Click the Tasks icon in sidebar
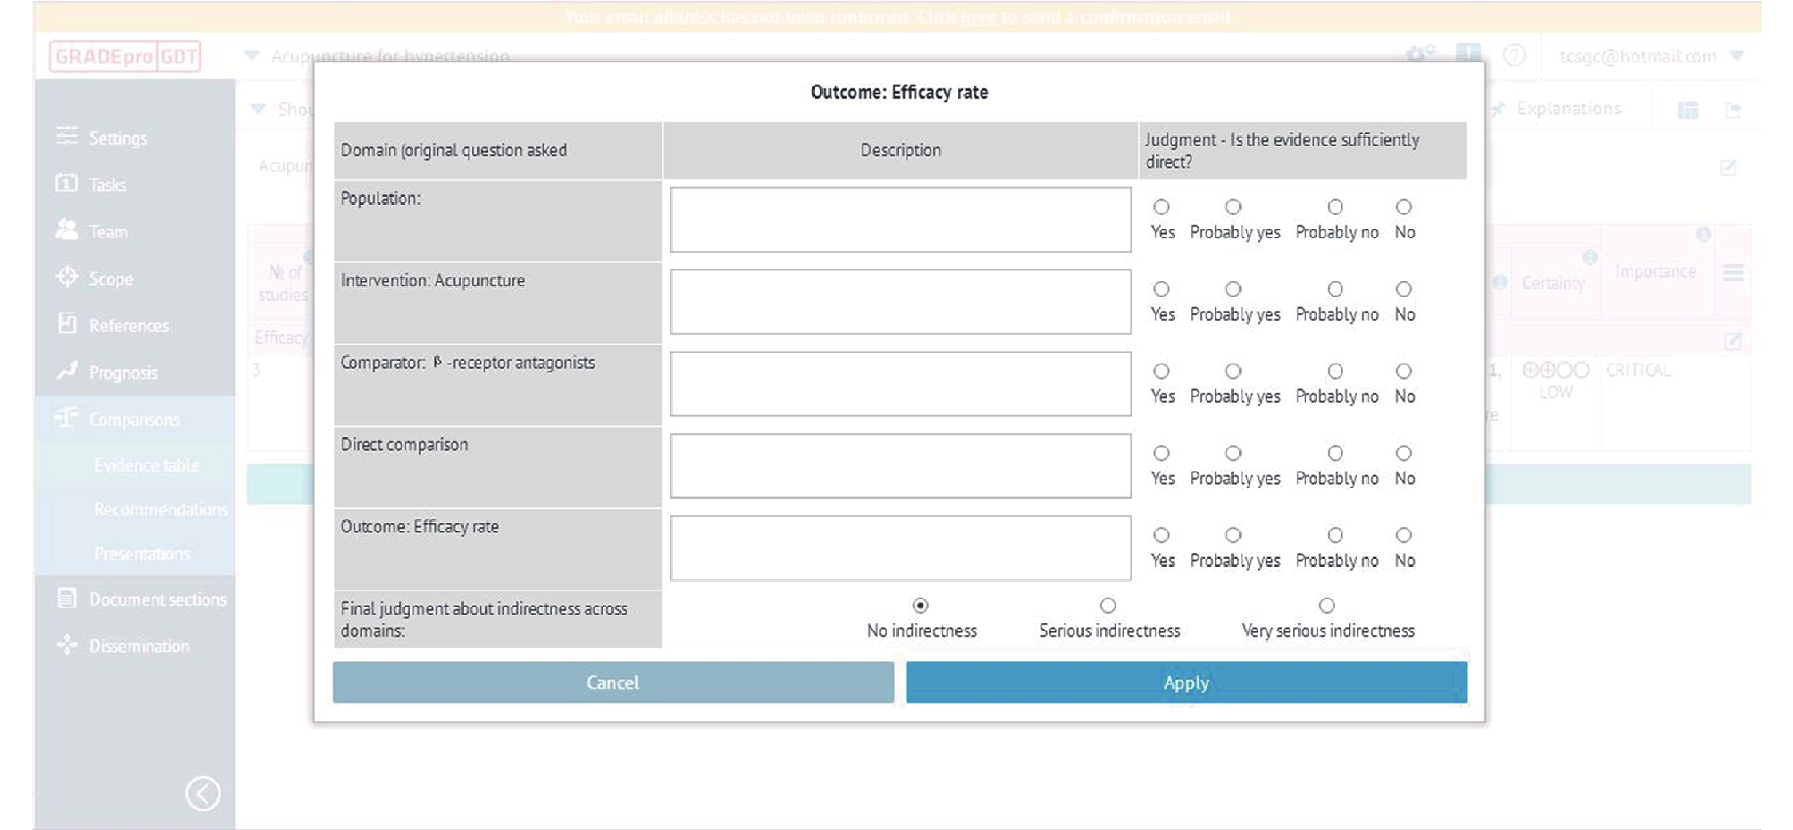This screenshot has width=1793, height=830. click(x=67, y=183)
